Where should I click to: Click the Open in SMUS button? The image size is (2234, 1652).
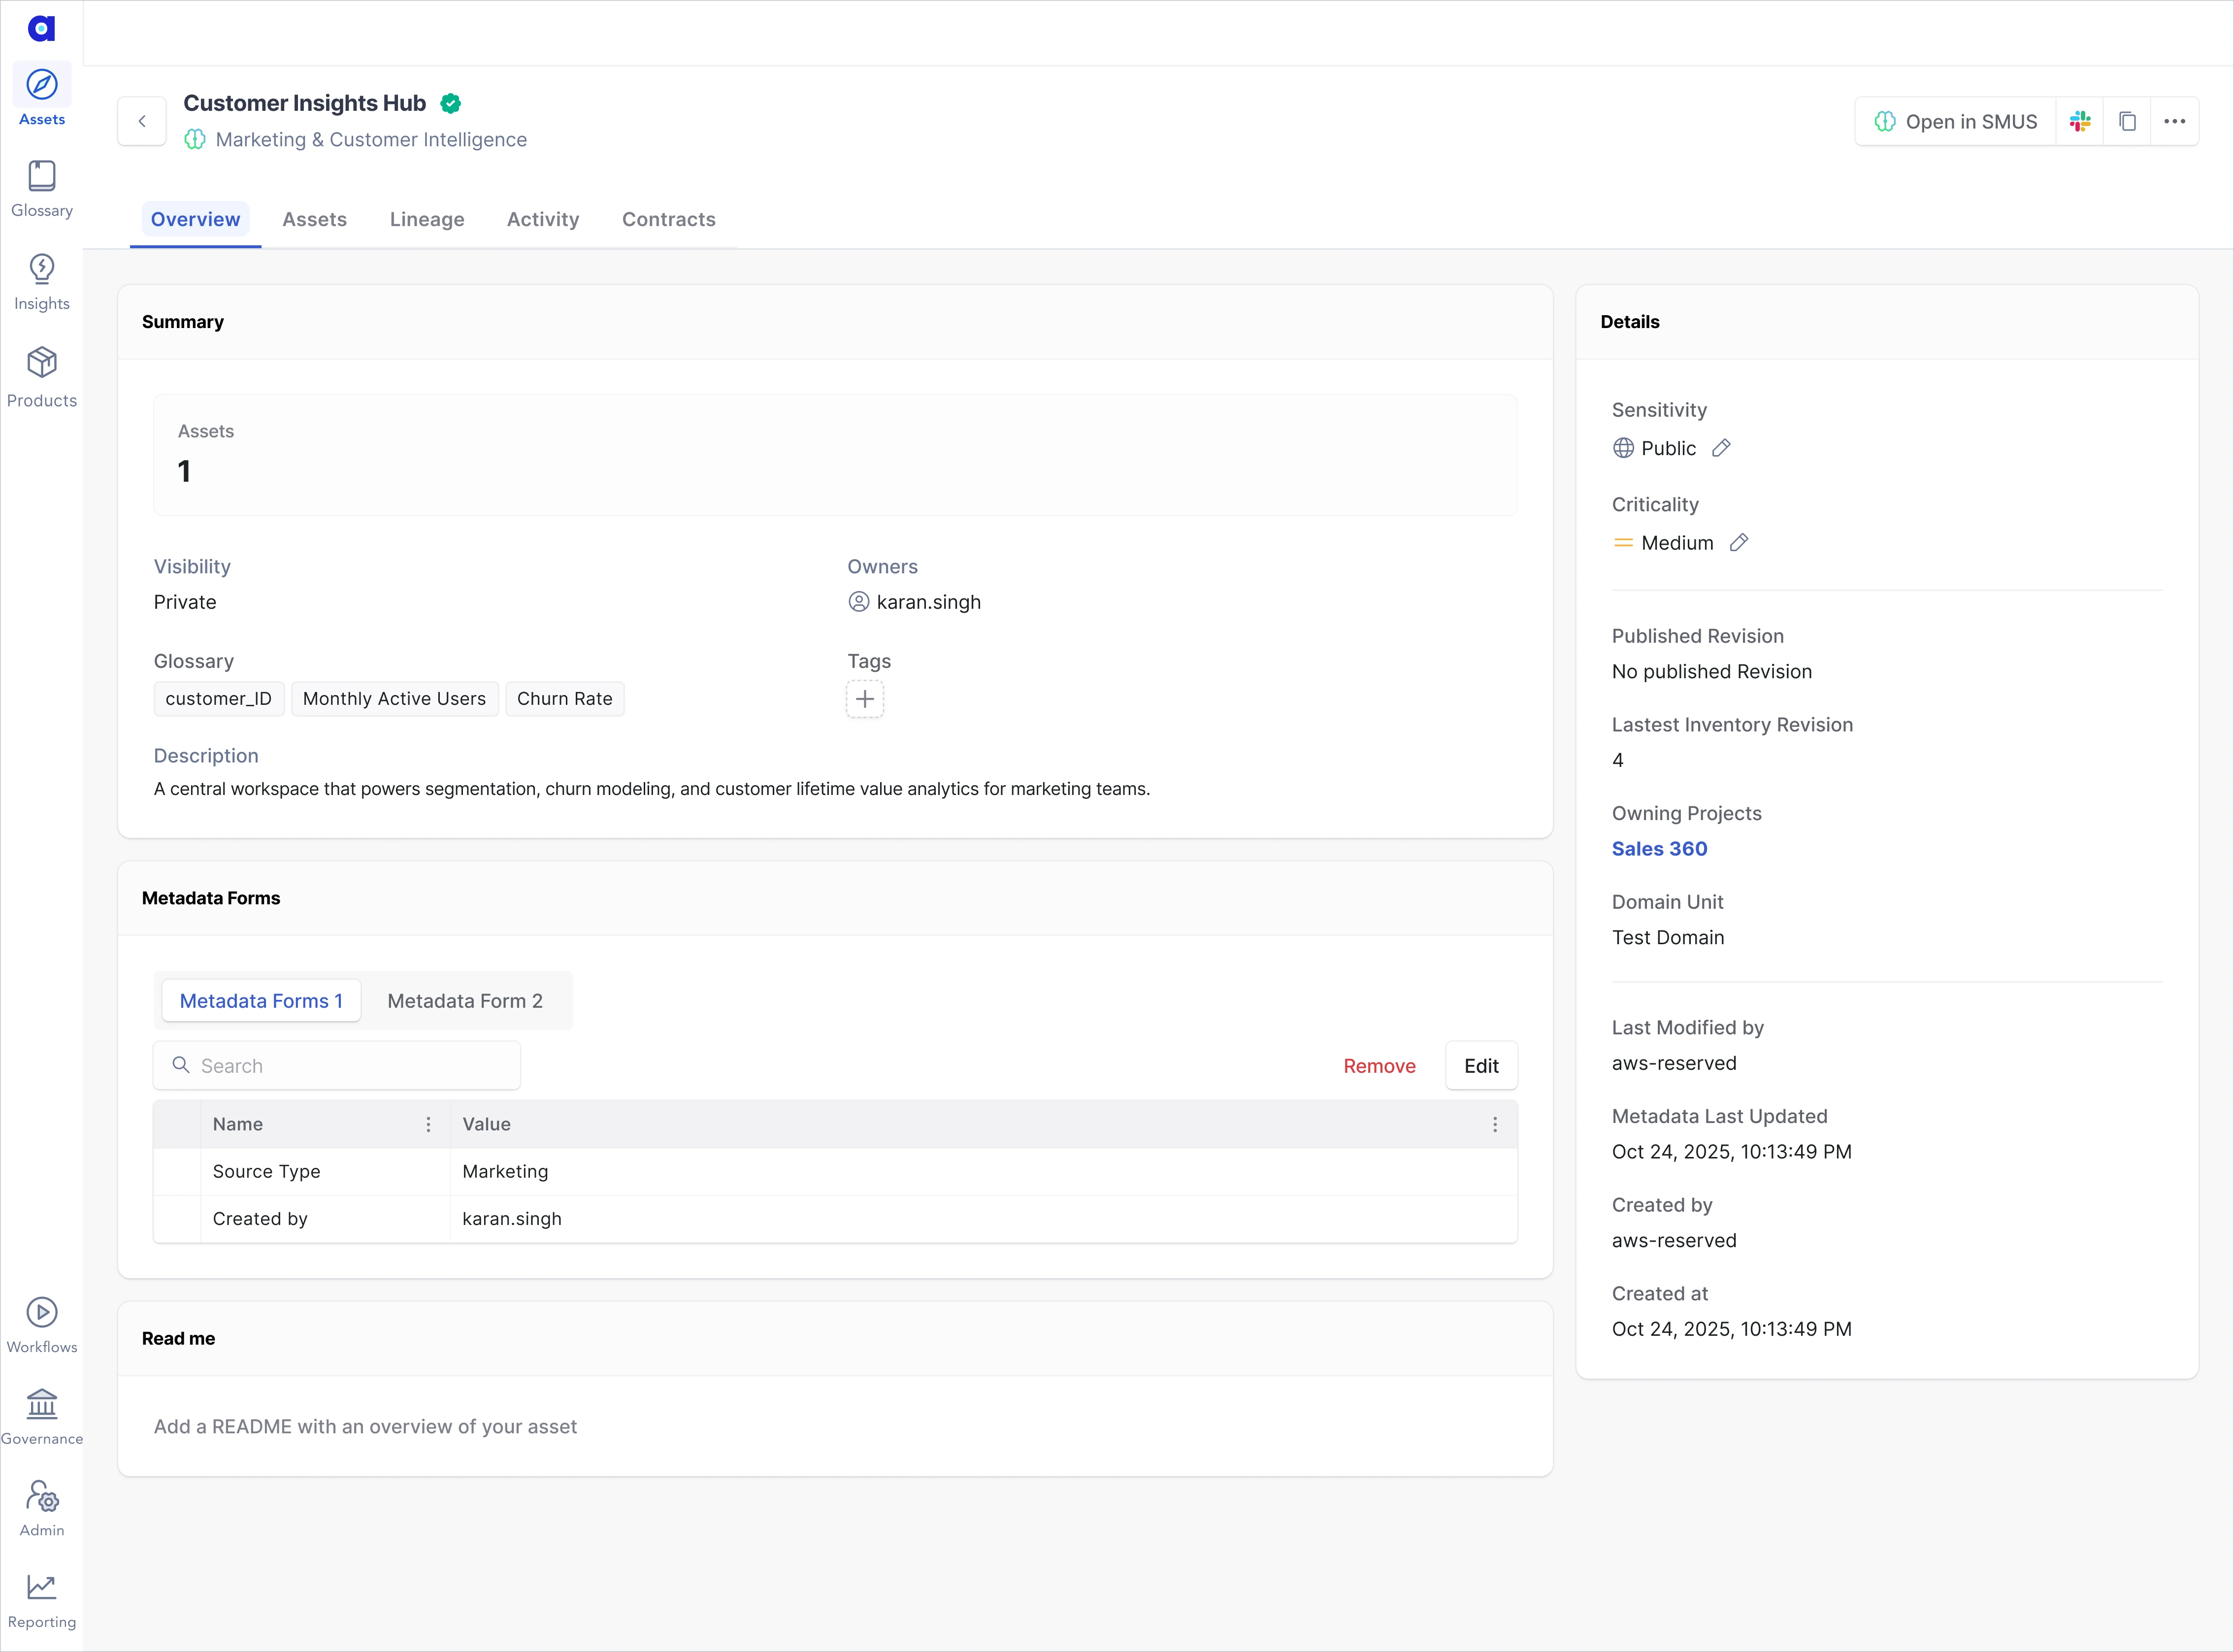pyautogui.click(x=1952, y=121)
